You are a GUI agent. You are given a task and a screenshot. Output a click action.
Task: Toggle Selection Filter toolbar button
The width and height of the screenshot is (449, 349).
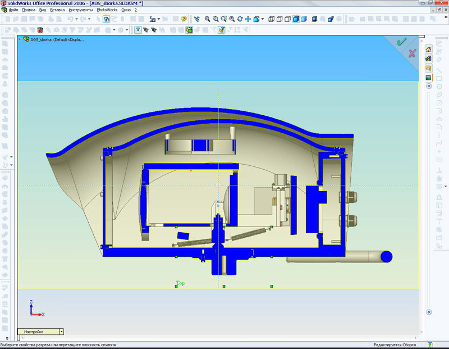coord(107,19)
